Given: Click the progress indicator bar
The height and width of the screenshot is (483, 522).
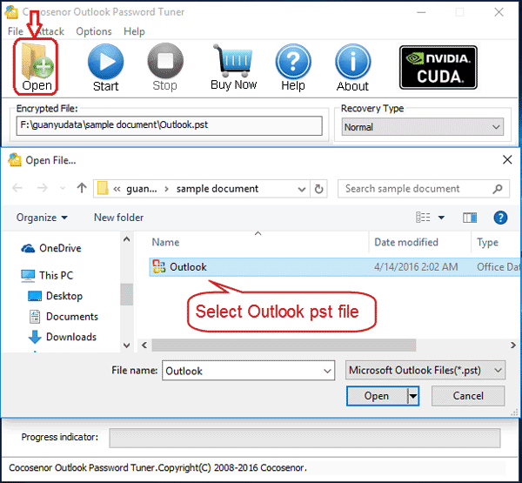Looking at the screenshot, I should coord(304,438).
